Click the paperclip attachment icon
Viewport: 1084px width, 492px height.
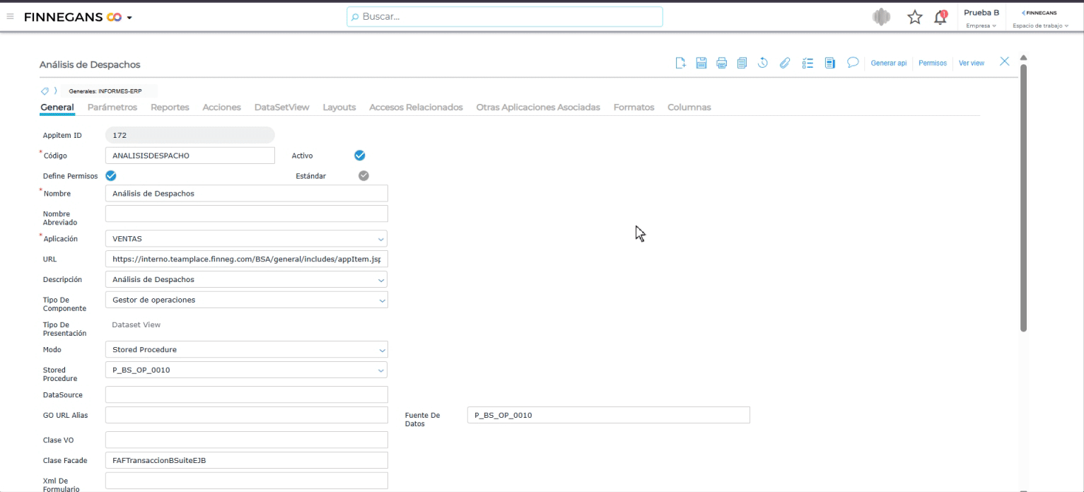click(x=783, y=63)
